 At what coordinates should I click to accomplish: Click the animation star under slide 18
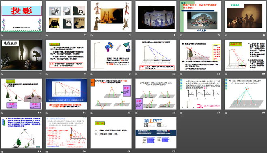click(x=226, y=113)
